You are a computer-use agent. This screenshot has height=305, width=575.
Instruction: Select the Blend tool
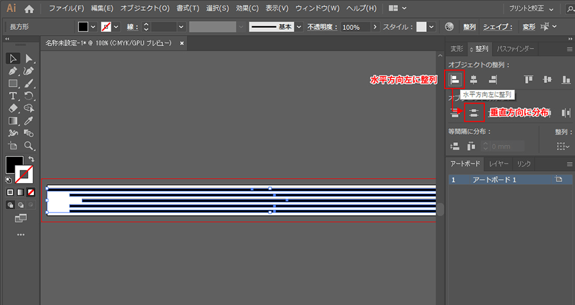[x=29, y=133]
